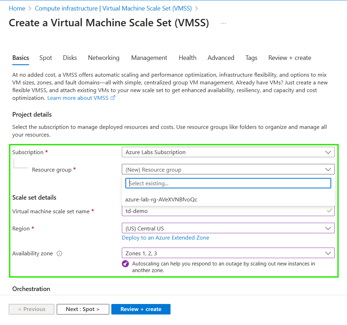Click the Select existing search field
This screenshot has width=347, height=325.
[228, 183]
